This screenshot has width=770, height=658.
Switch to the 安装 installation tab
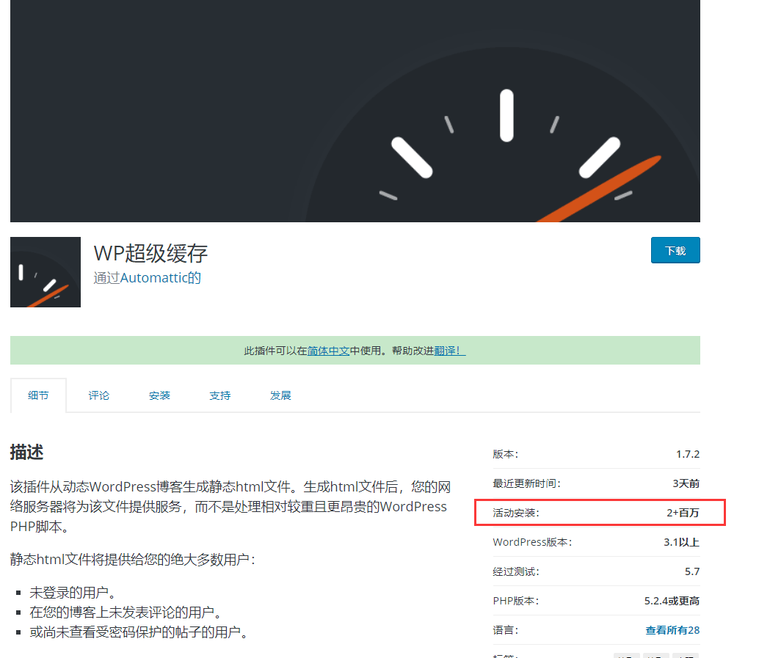click(x=159, y=395)
